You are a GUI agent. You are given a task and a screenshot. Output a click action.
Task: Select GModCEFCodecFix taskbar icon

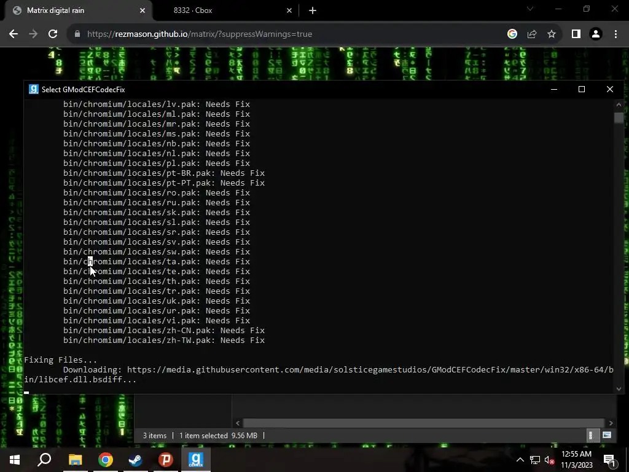(196, 460)
